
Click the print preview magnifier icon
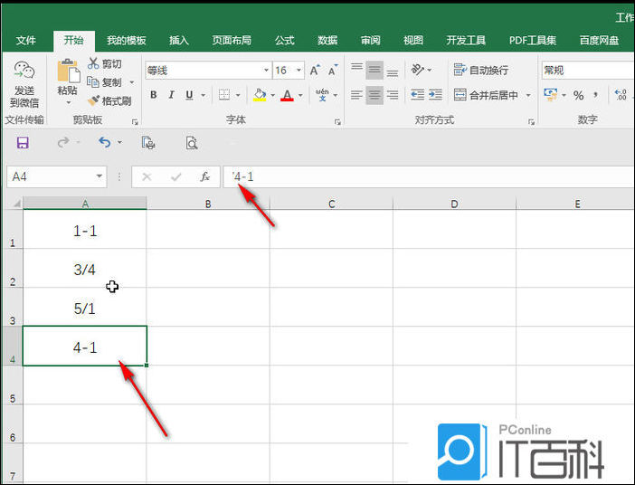click(192, 143)
